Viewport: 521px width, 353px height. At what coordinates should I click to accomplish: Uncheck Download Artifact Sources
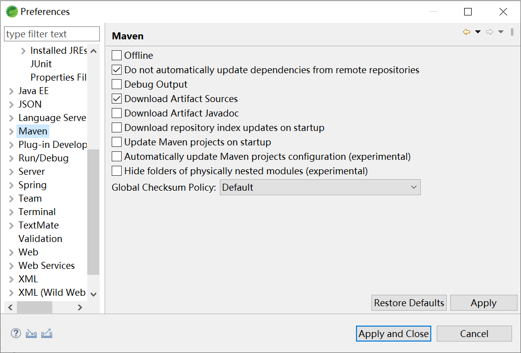pyautogui.click(x=117, y=99)
